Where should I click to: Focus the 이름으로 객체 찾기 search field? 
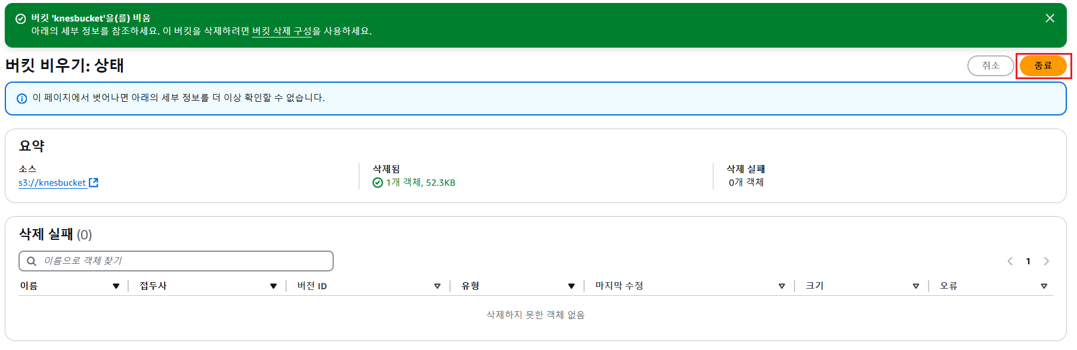click(x=176, y=261)
